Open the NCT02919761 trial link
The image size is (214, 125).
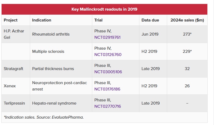pos(107,37)
